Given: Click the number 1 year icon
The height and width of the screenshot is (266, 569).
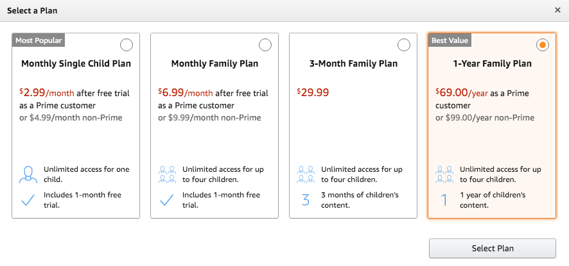Looking at the screenshot, I should (444, 200).
